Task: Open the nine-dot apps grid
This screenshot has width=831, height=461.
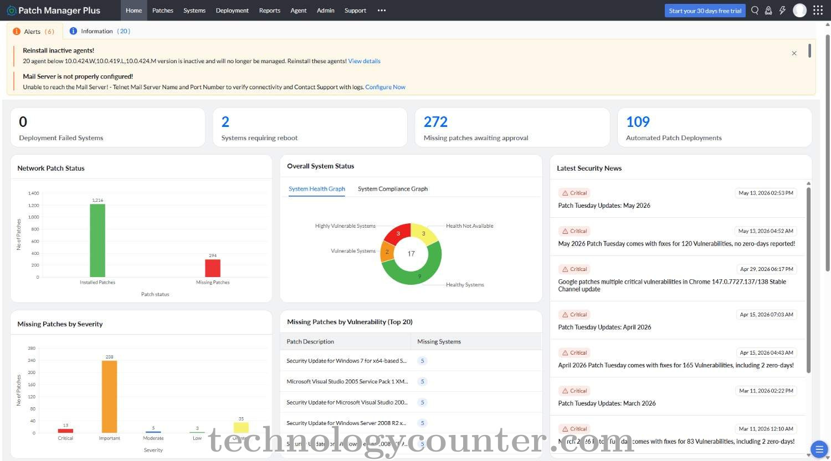Action: tap(818, 11)
